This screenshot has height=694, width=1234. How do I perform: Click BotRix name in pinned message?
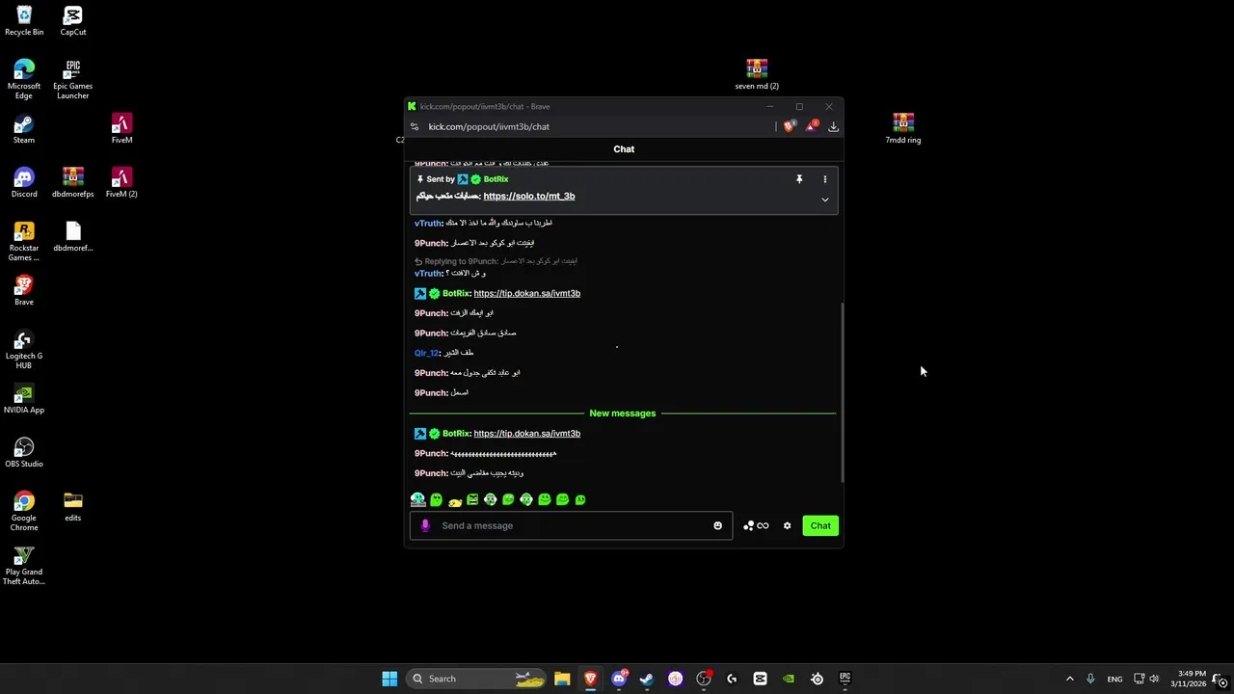496,179
